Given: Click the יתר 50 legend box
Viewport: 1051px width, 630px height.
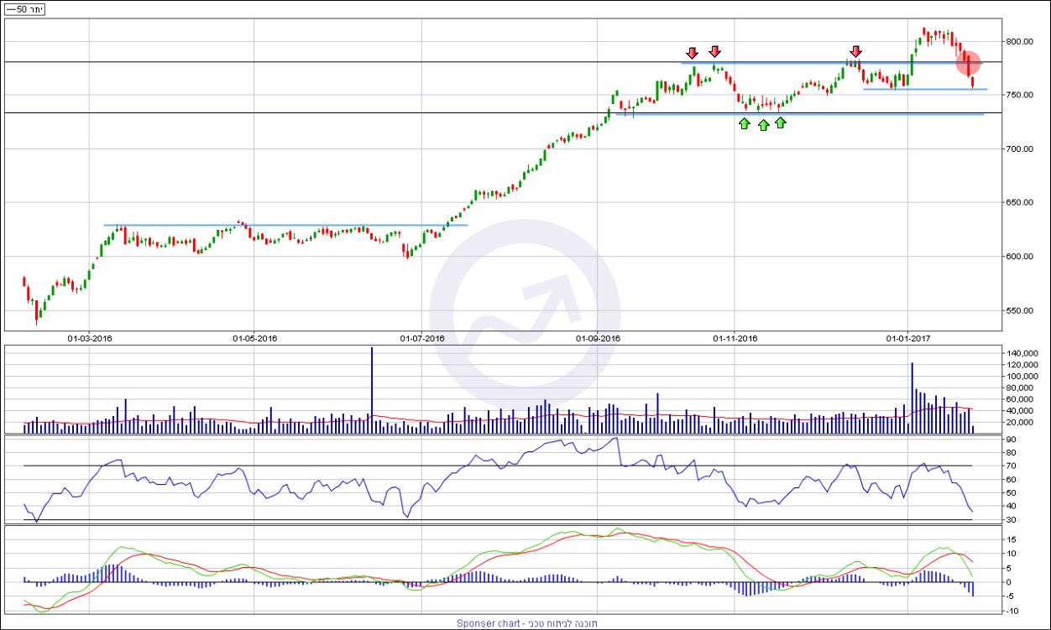Looking at the screenshot, I should click(x=25, y=8).
